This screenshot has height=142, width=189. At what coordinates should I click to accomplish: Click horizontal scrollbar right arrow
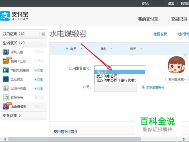pos(183,139)
